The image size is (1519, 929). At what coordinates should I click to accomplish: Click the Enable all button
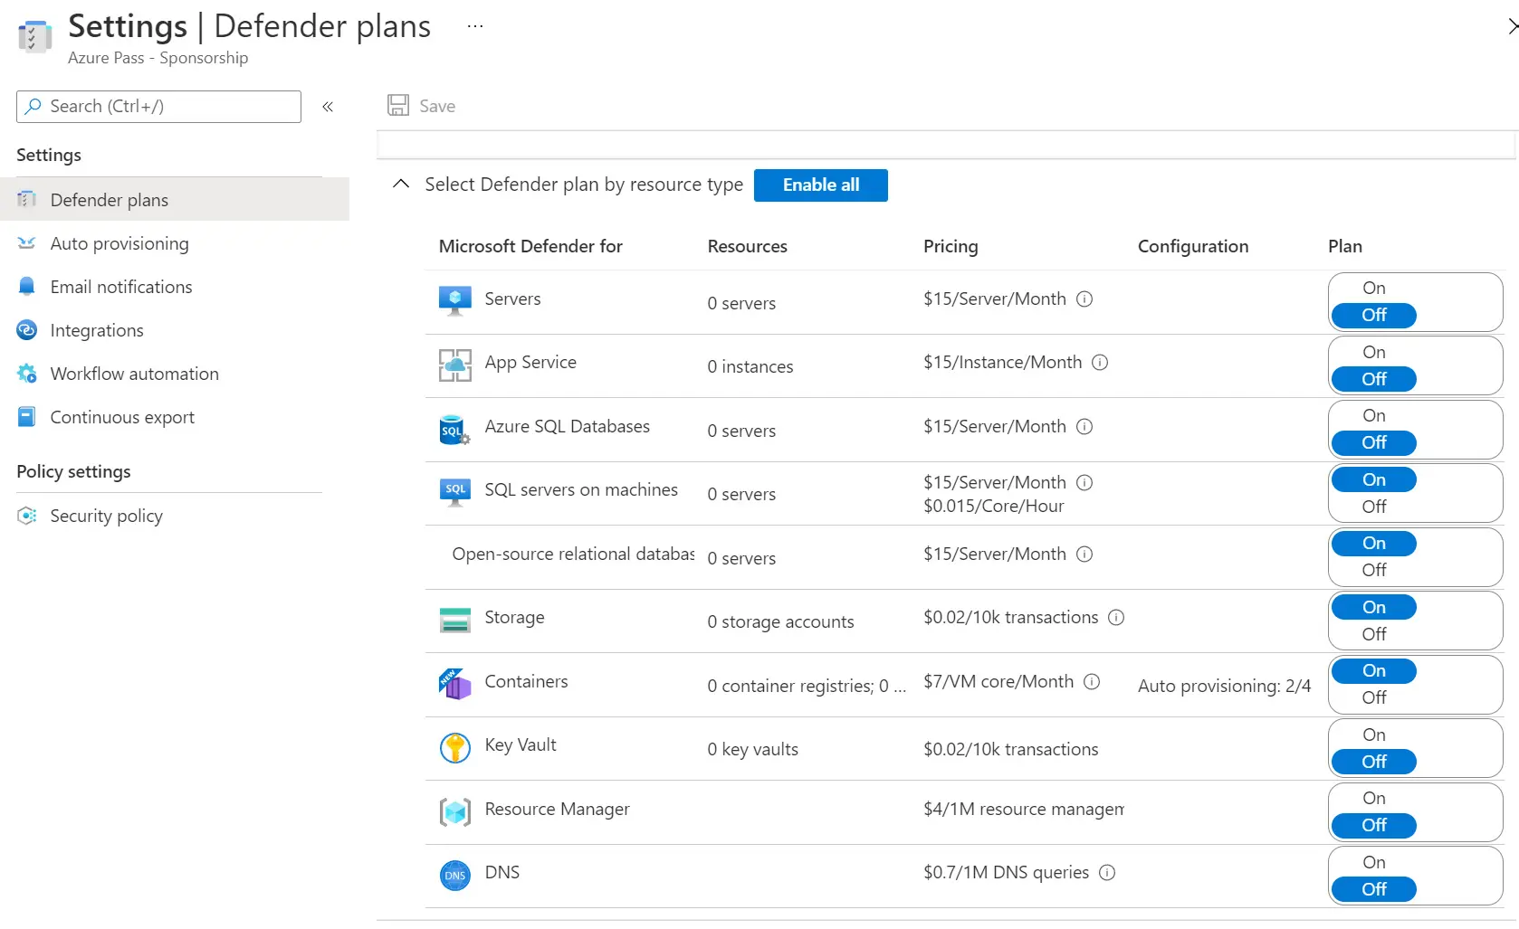821,185
